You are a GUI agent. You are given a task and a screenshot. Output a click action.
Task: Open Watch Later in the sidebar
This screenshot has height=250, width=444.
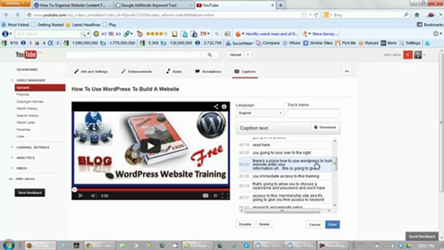26,123
